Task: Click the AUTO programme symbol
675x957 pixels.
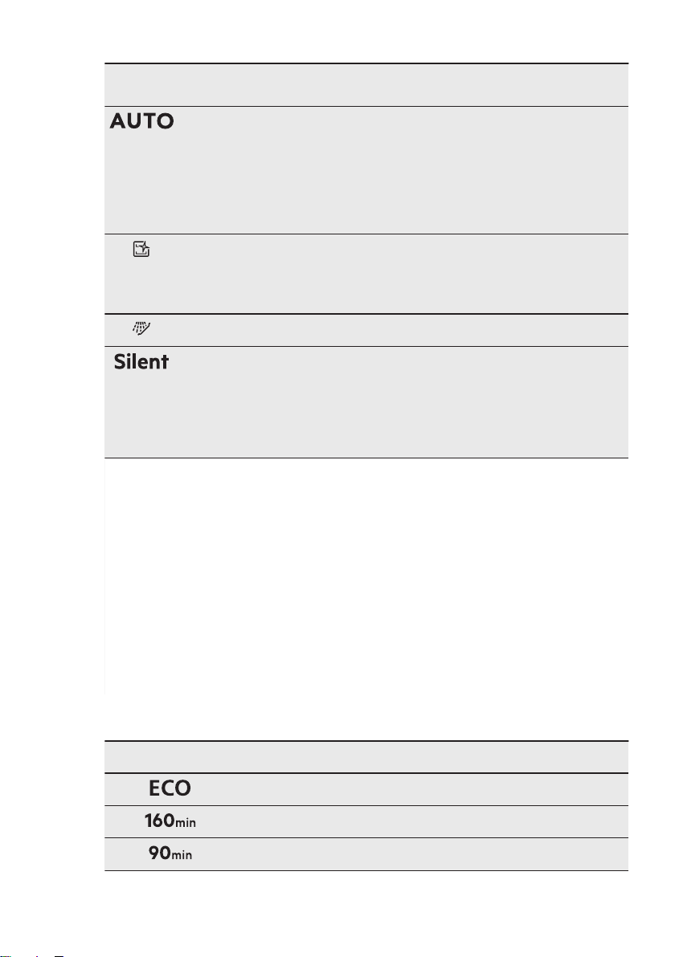Action: pyautogui.click(x=141, y=121)
